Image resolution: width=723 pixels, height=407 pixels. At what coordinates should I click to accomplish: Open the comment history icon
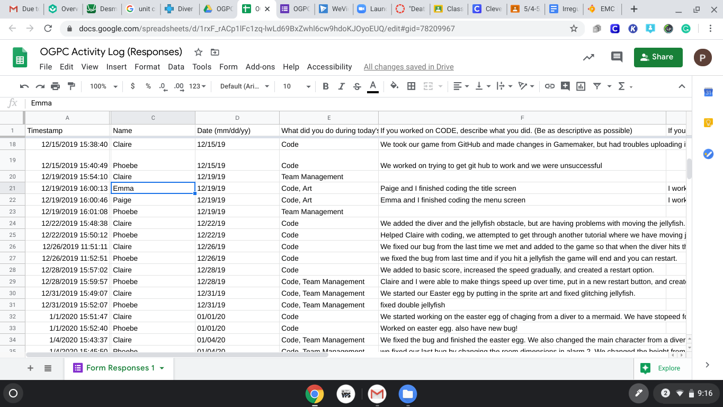click(x=617, y=57)
